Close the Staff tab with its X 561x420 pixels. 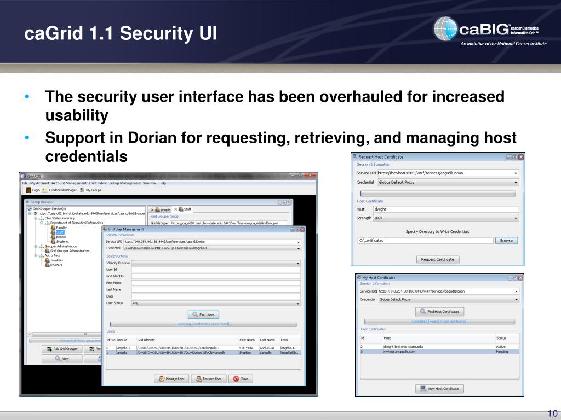175,209
